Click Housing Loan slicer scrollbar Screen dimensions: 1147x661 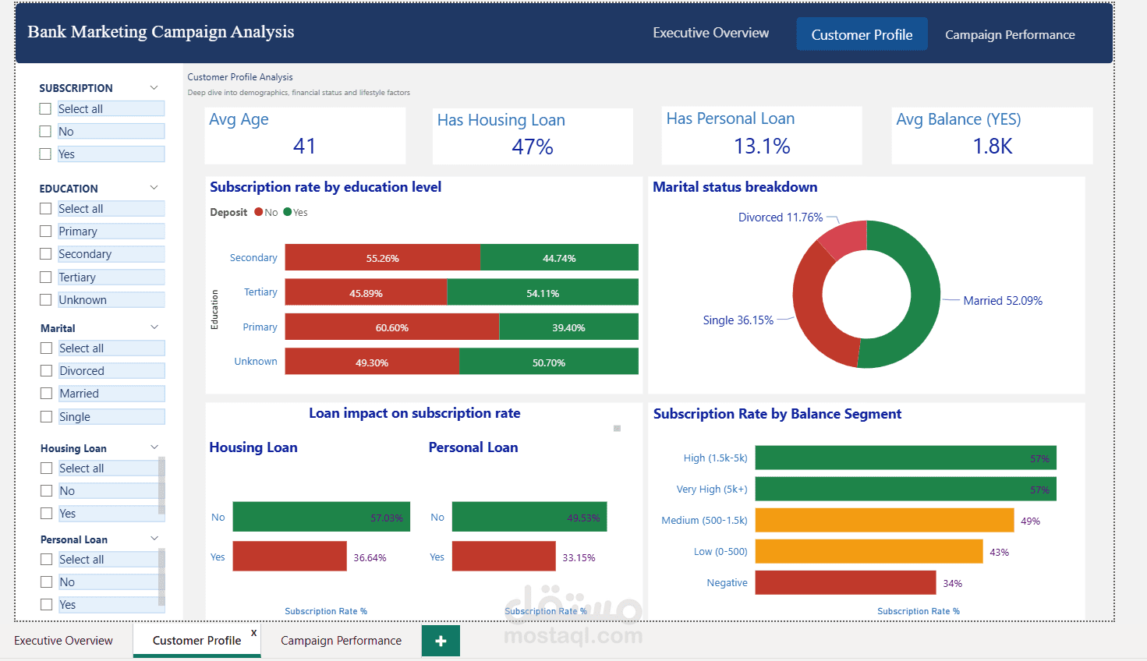(x=161, y=485)
